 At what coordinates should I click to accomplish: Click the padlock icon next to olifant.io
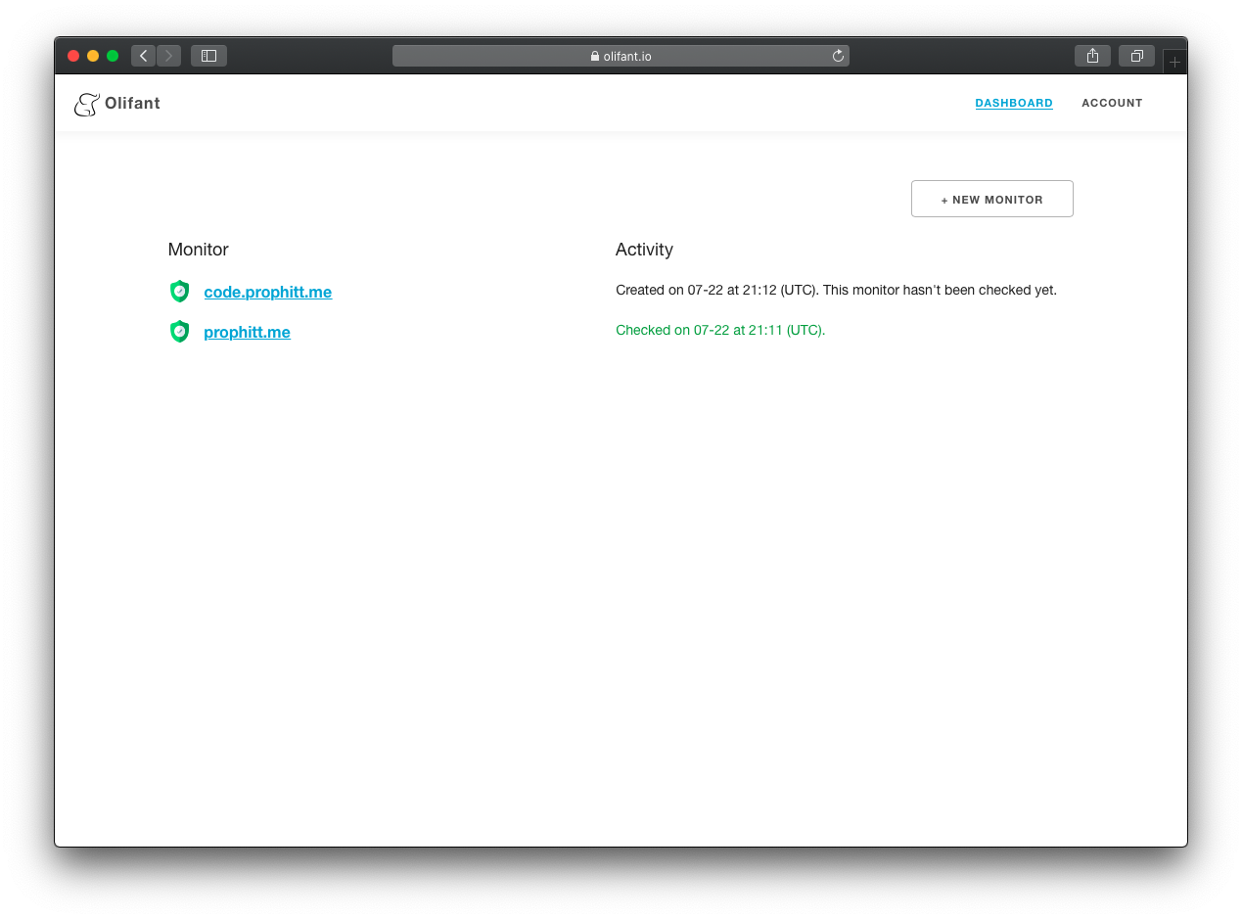(593, 56)
